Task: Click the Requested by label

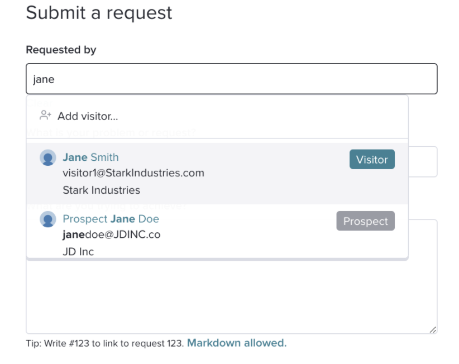Action: (x=61, y=50)
